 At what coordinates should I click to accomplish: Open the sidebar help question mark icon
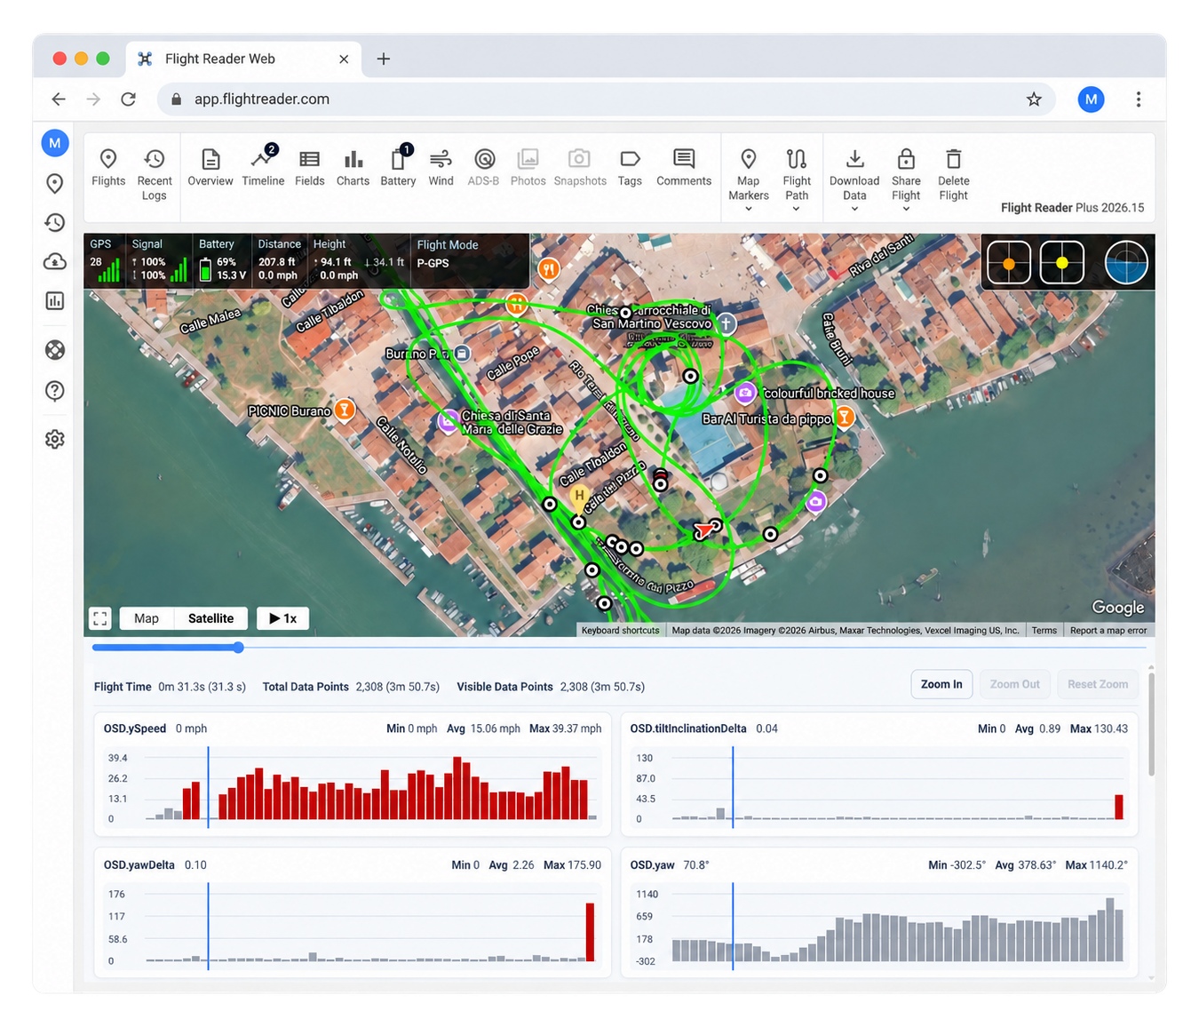[x=55, y=391]
